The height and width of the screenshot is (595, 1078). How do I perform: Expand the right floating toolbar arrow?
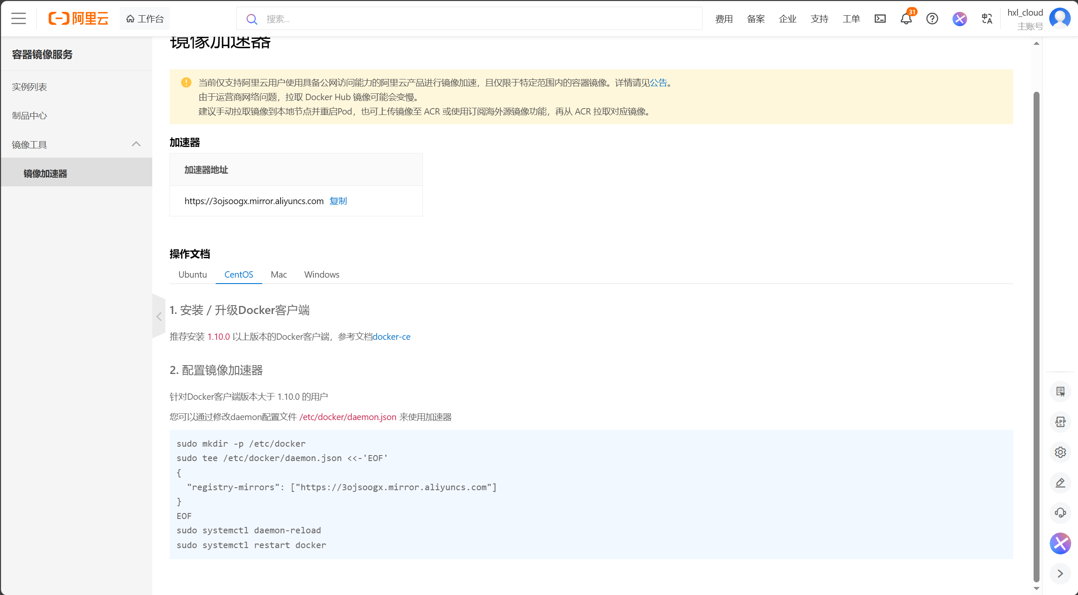[x=1060, y=573]
